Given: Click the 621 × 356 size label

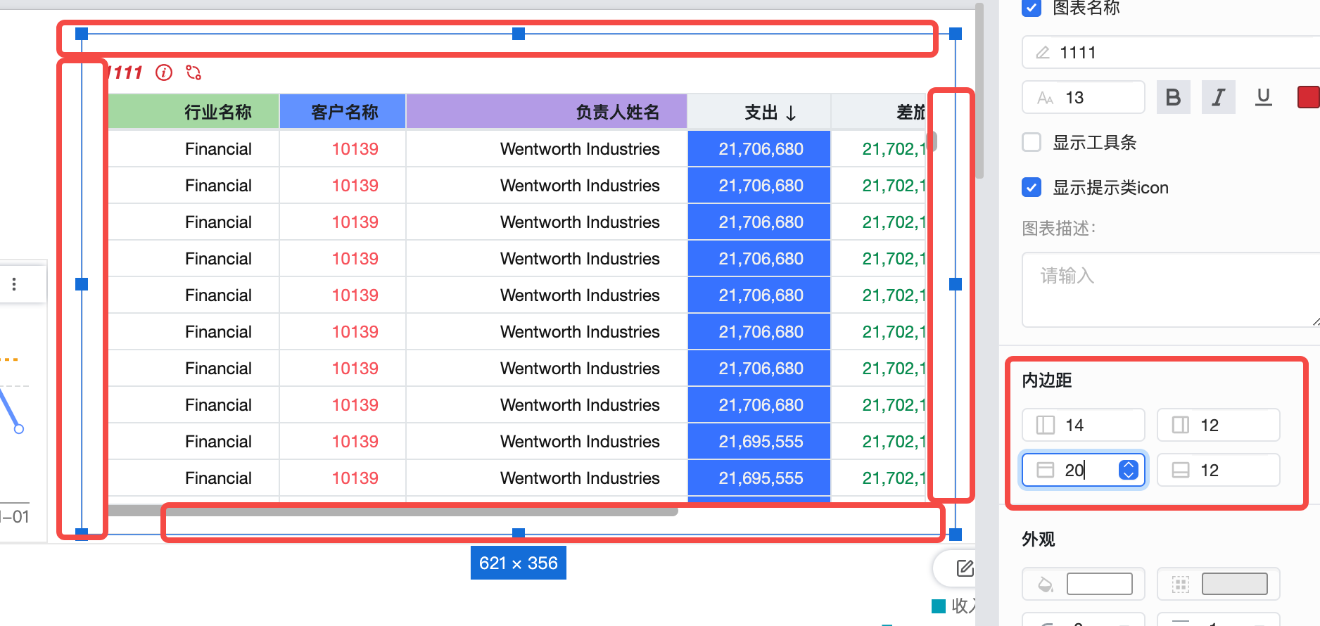Looking at the screenshot, I should [x=519, y=563].
